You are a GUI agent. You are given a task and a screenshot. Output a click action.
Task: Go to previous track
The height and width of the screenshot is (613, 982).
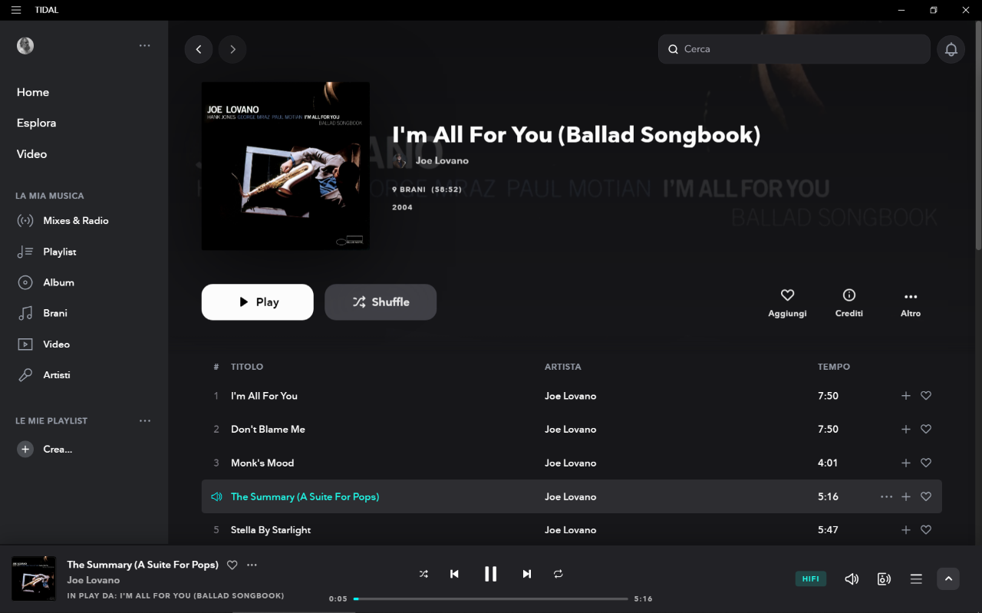tap(454, 574)
